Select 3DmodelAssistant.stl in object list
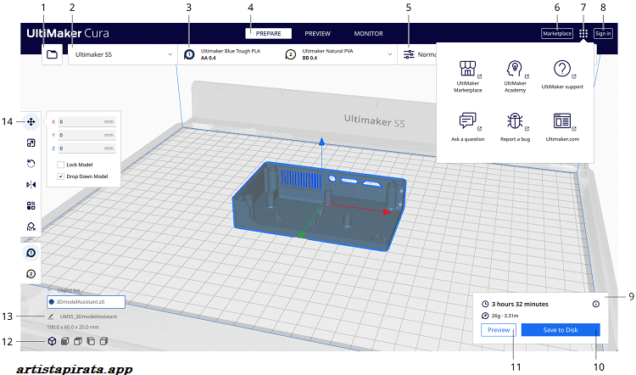Screen dimensions: 636x375 (x=86, y=302)
